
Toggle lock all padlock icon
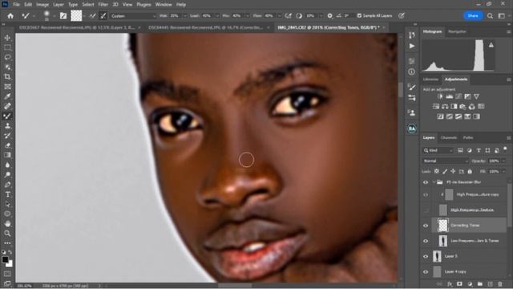click(x=470, y=171)
